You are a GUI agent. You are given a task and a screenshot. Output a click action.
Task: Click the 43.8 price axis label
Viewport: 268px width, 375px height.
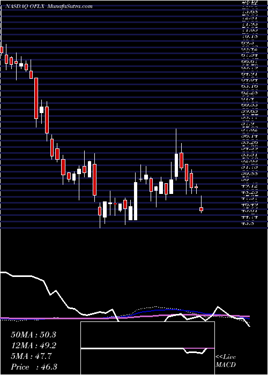click(248, 223)
